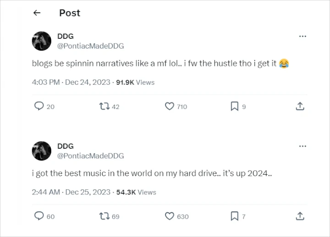330x237 pixels.
Task: Open DDG avatar on the second post
Action: (41, 151)
